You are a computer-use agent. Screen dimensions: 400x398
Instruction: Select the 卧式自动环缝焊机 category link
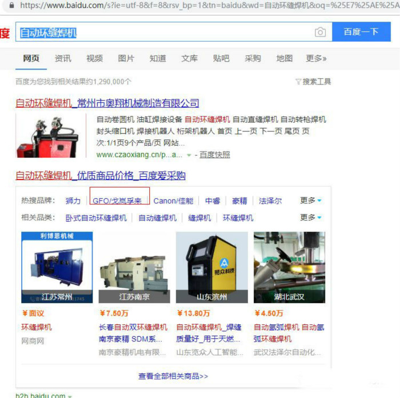[x=96, y=218]
